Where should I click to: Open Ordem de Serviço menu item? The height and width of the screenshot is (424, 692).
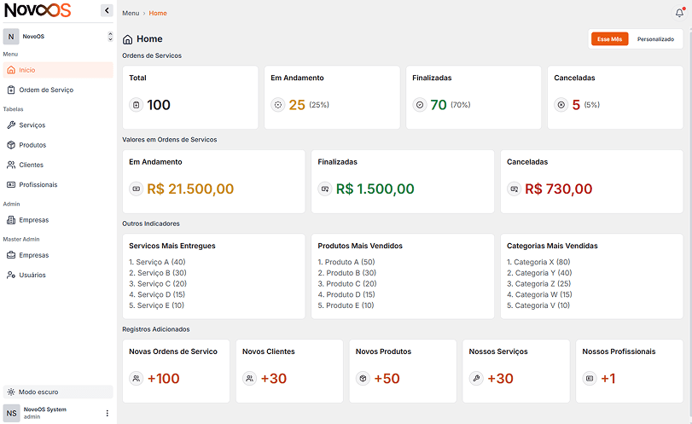[x=46, y=90]
